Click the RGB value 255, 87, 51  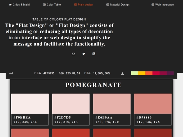click(x=73, y=73)
